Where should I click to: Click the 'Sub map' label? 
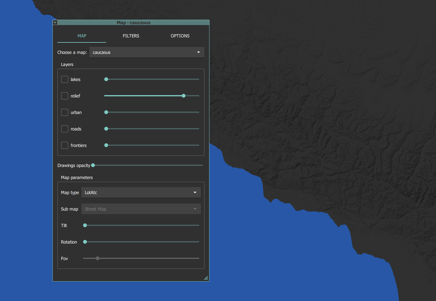pos(70,209)
